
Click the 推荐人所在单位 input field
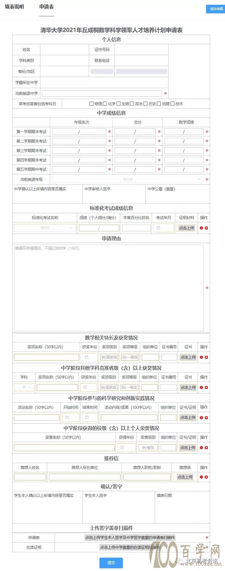pyautogui.click(x=85, y=477)
